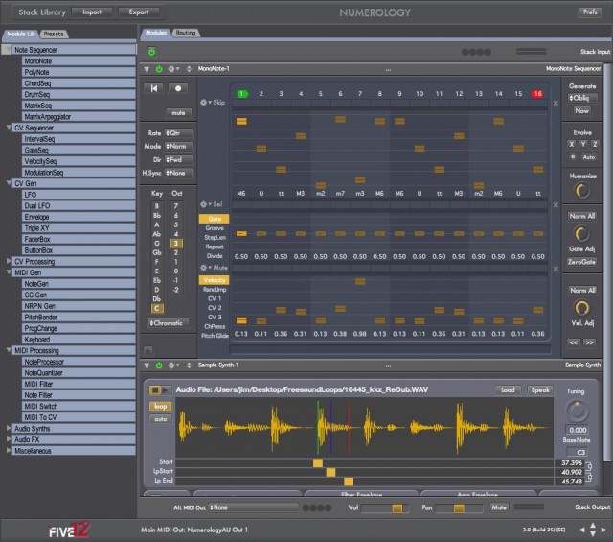Toggle the mute button in MonoNote sequencer
The image size is (613, 542).
tap(178, 112)
